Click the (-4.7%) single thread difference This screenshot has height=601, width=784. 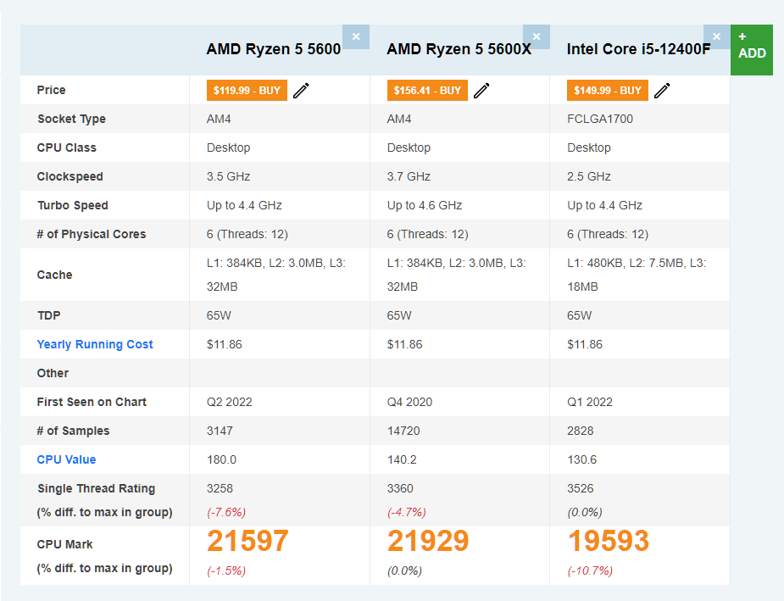coord(407,513)
